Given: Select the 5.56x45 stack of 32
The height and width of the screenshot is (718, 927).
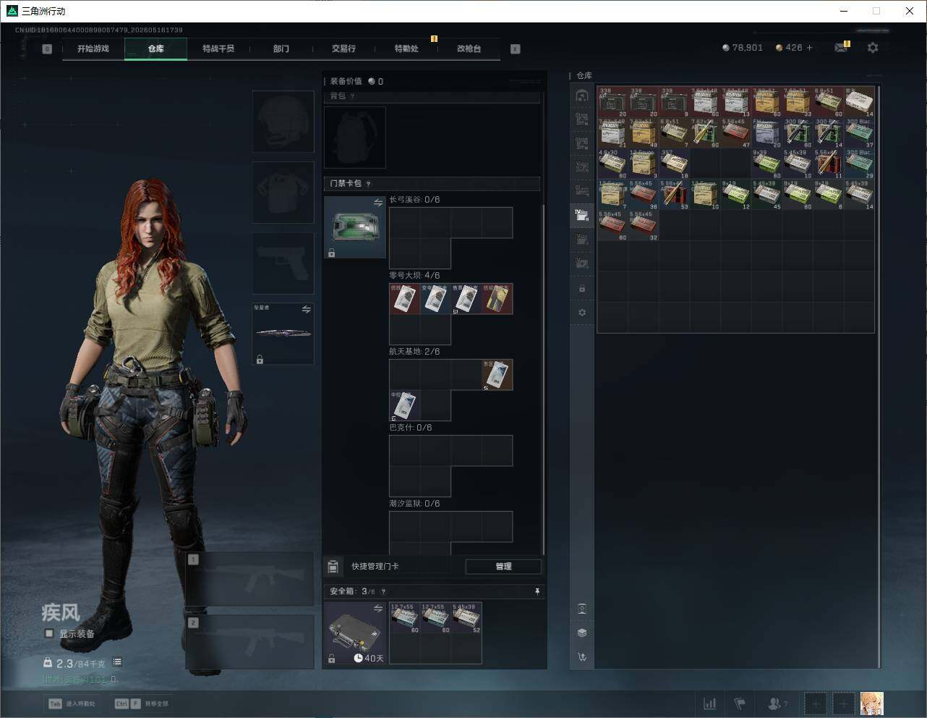Looking at the screenshot, I should (x=643, y=226).
